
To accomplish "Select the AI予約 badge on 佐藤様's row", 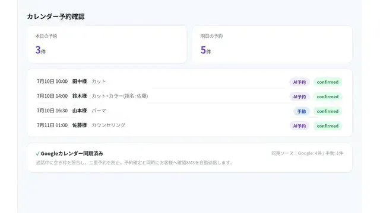I will click(x=299, y=126).
